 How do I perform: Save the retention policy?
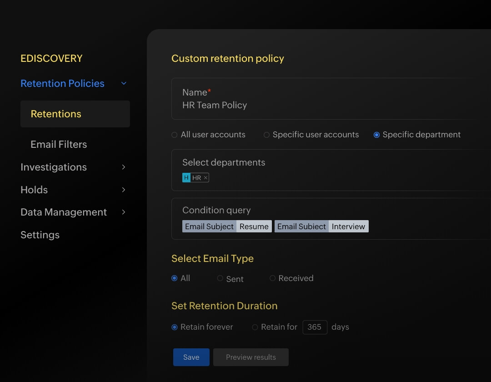pos(191,357)
